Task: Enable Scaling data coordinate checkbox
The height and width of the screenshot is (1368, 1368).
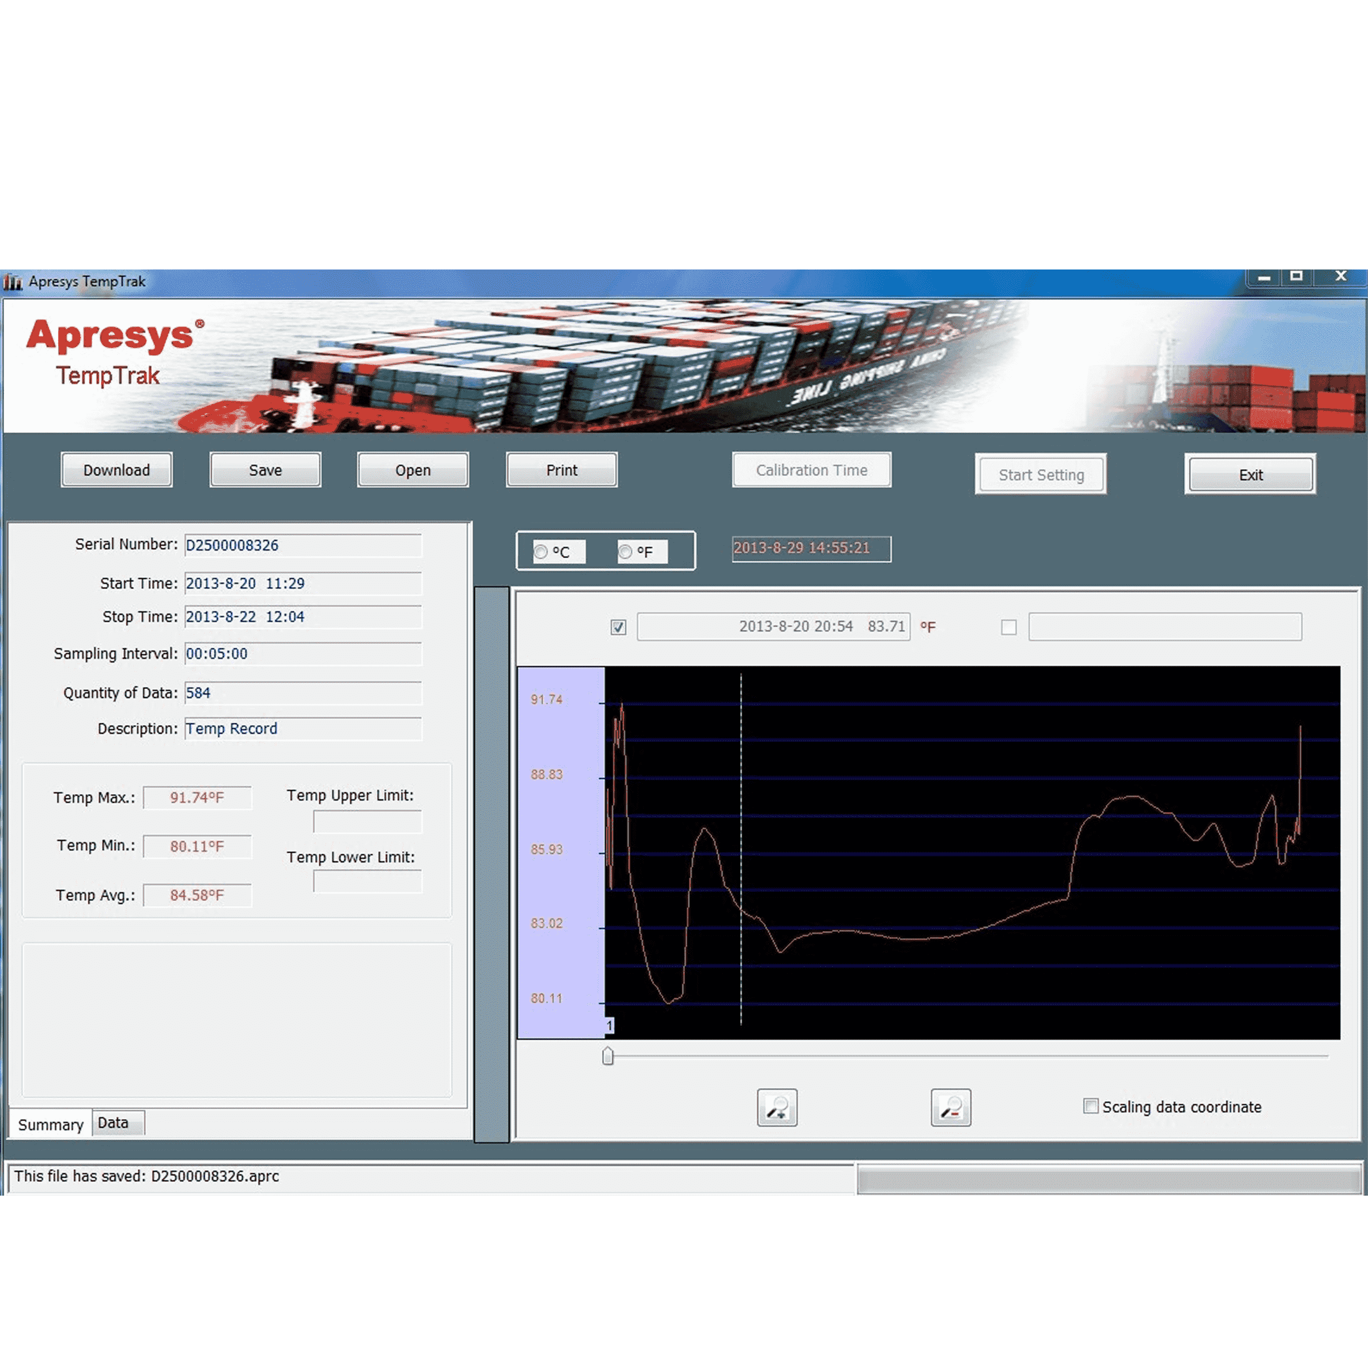Action: 1090,1106
